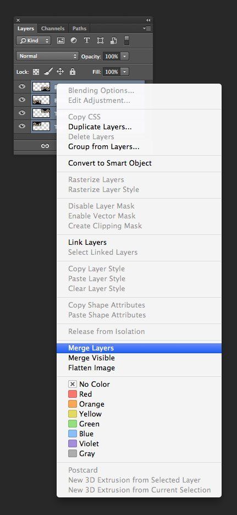The image size is (237, 515).
Task: Filter for shape layers icon
Action: [101, 41]
